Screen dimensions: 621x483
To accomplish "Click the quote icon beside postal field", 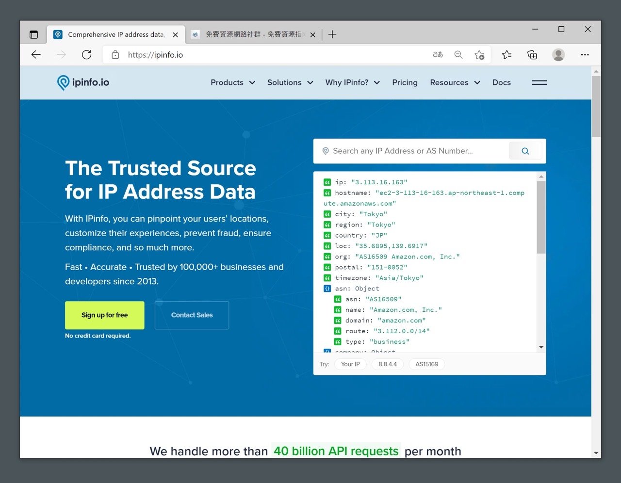I will (x=327, y=268).
